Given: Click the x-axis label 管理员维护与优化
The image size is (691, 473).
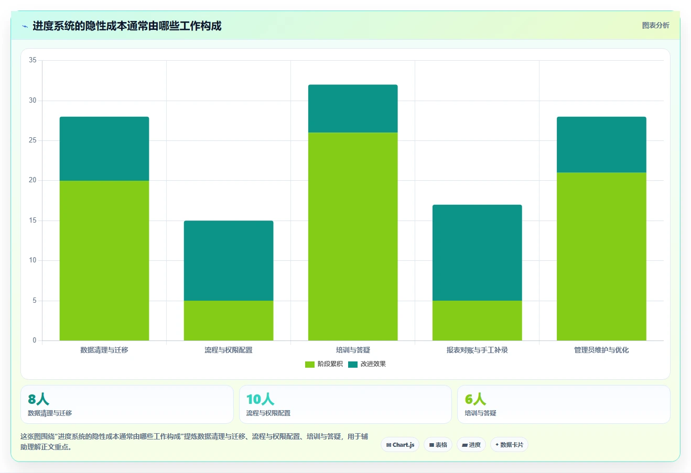Looking at the screenshot, I should 601,350.
